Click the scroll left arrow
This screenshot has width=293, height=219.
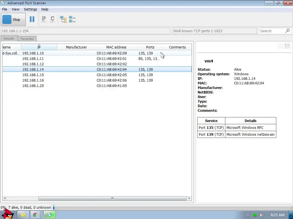[x=5, y=198]
